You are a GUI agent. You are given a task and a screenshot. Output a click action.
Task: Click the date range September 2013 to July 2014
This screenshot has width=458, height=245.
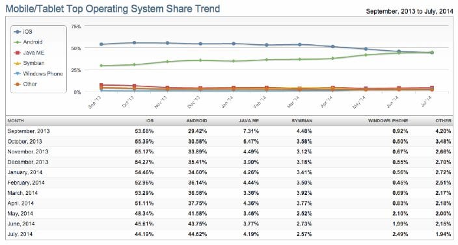(409, 12)
